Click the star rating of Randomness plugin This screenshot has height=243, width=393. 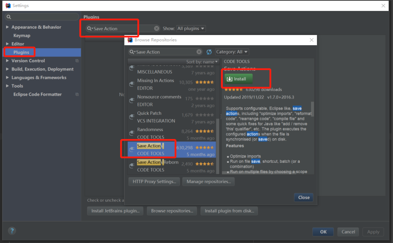pyautogui.click(x=205, y=131)
